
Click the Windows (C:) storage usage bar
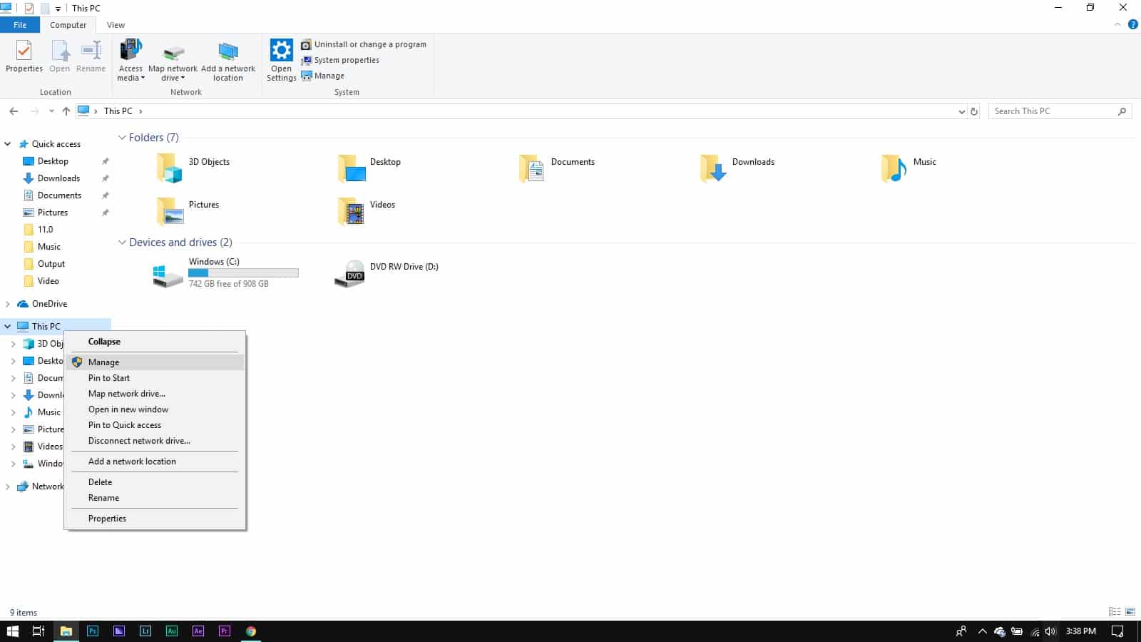(242, 272)
